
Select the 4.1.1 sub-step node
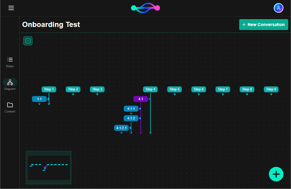pyautogui.click(x=131, y=109)
